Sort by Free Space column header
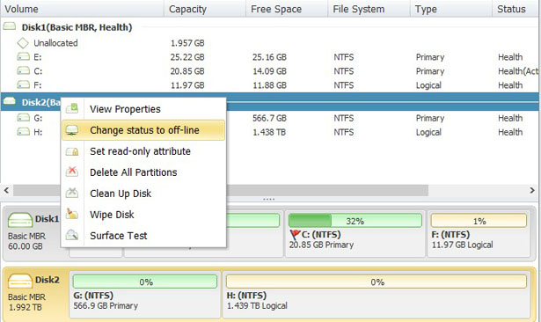The height and width of the screenshot is (322, 541). coord(287,9)
